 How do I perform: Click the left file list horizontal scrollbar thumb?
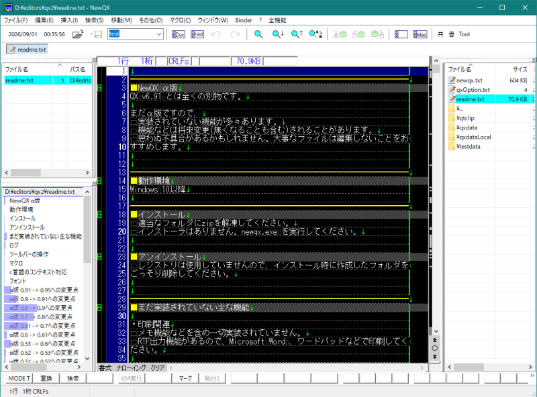point(26,172)
